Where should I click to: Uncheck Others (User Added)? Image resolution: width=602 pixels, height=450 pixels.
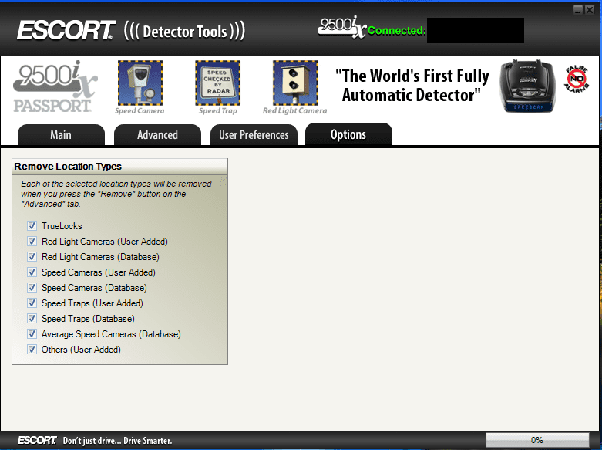point(32,349)
